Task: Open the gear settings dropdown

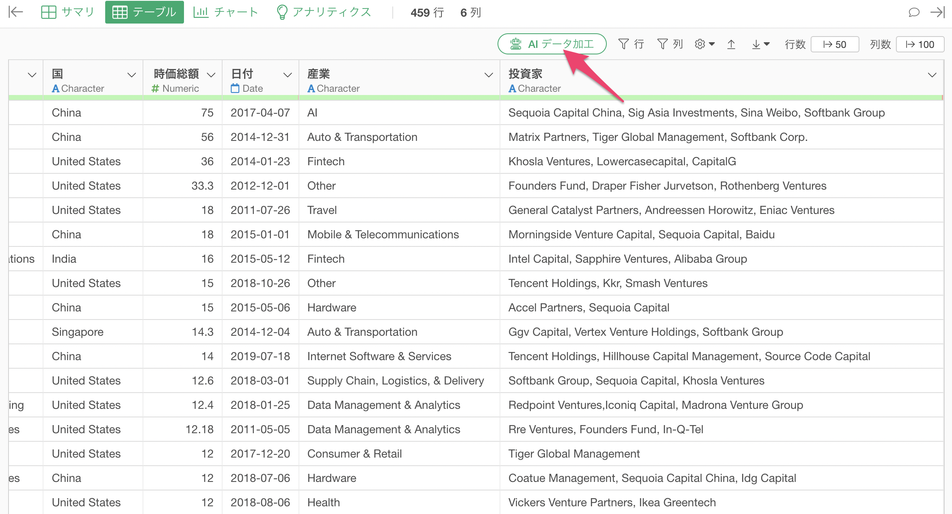Action: (705, 44)
